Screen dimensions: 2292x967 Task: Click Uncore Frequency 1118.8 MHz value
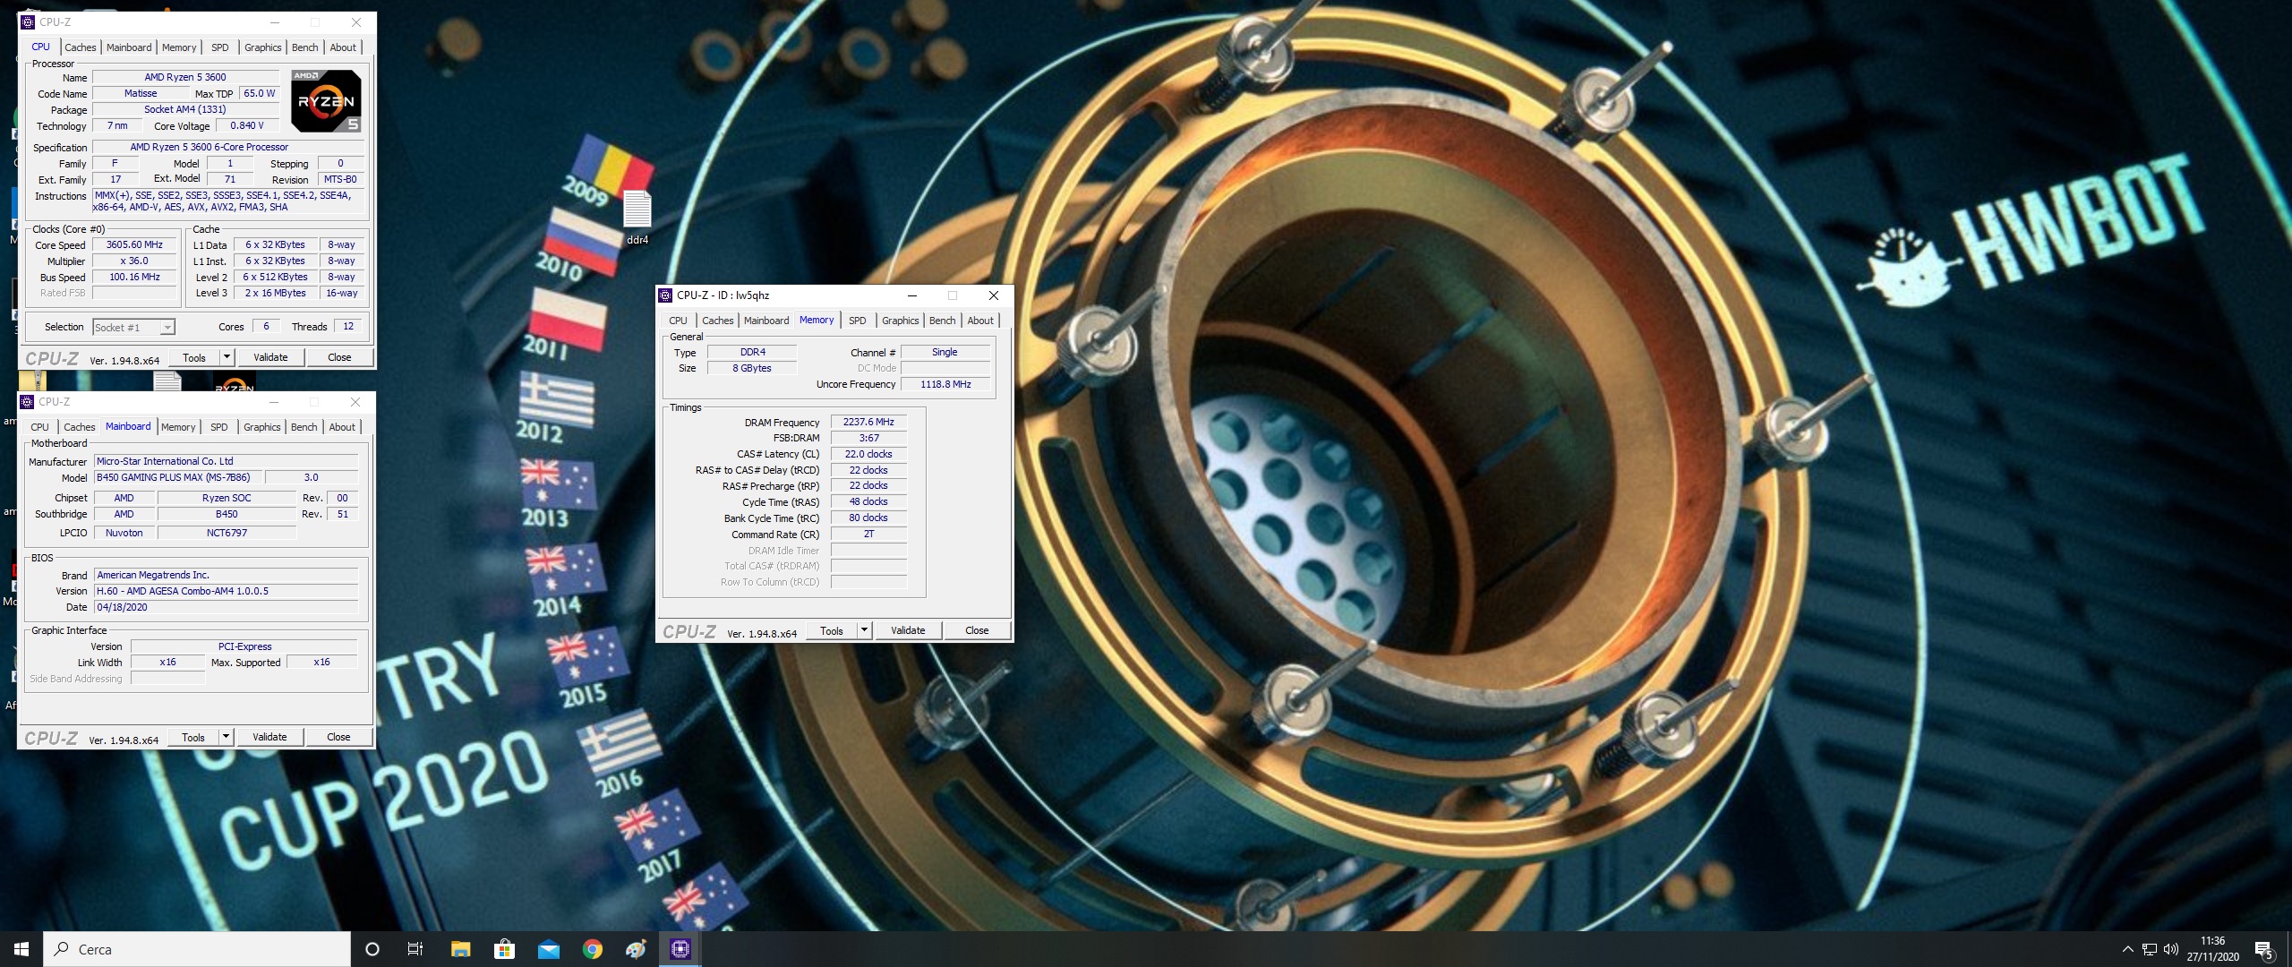click(x=945, y=384)
